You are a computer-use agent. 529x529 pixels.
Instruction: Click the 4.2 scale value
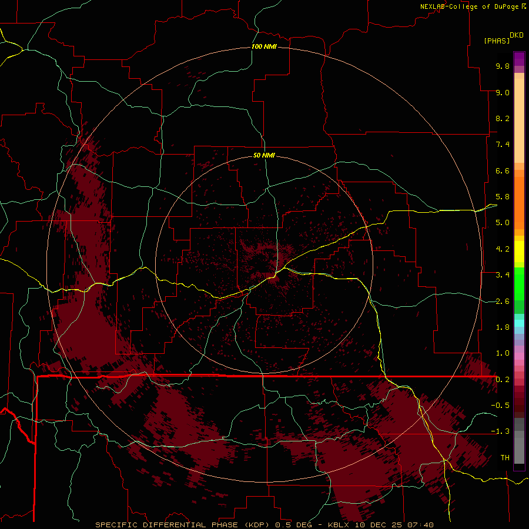503,249
